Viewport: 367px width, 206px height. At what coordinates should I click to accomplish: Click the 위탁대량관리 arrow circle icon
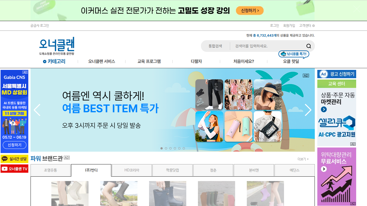tap(324, 169)
